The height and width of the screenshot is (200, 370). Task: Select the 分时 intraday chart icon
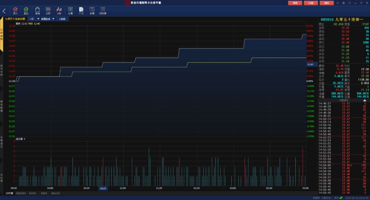point(48,11)
